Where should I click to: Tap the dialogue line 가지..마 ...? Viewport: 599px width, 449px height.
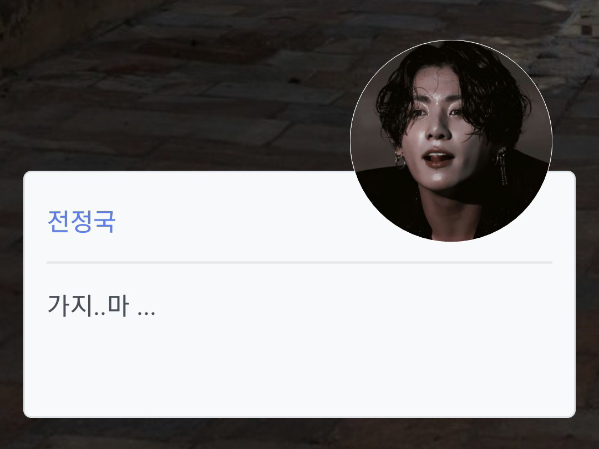[101, 305]
